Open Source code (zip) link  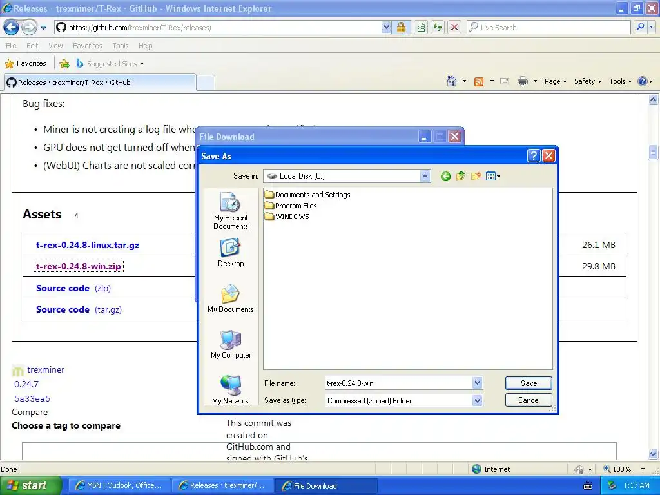[73, 288]
